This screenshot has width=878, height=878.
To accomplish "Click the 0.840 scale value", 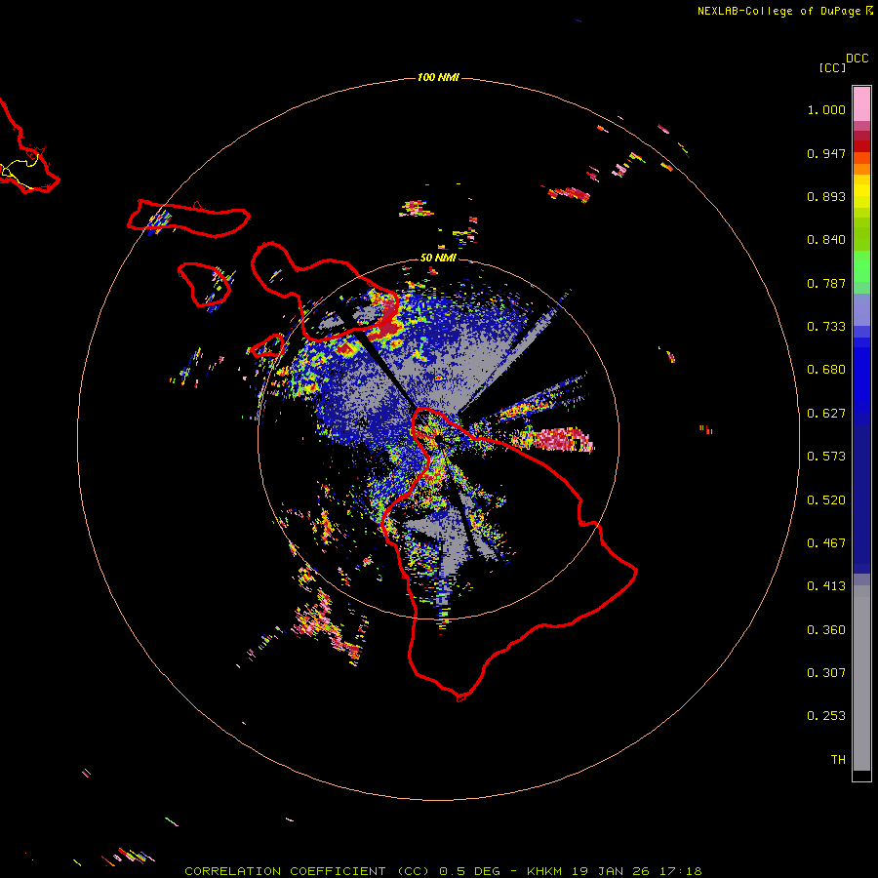I will (x=826, y=240).
